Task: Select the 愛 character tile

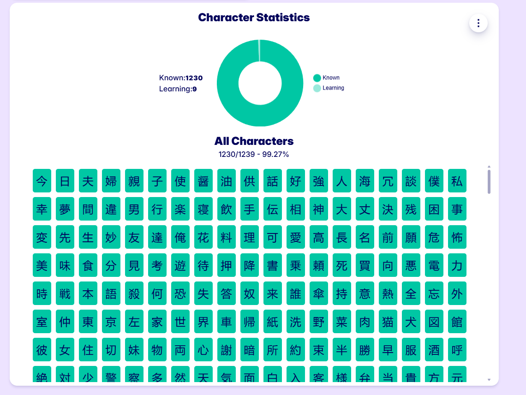Action: coord(296,237)
